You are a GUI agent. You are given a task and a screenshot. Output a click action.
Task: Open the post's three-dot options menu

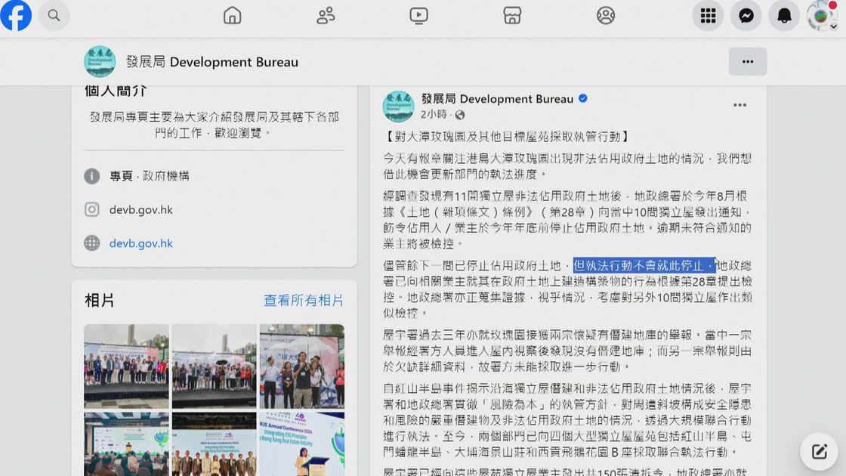pyautogui.click(x=739, y=105)
